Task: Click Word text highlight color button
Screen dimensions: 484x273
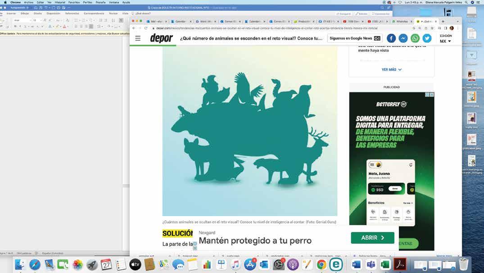Action: pyautogui.click(x=57, y=27)
